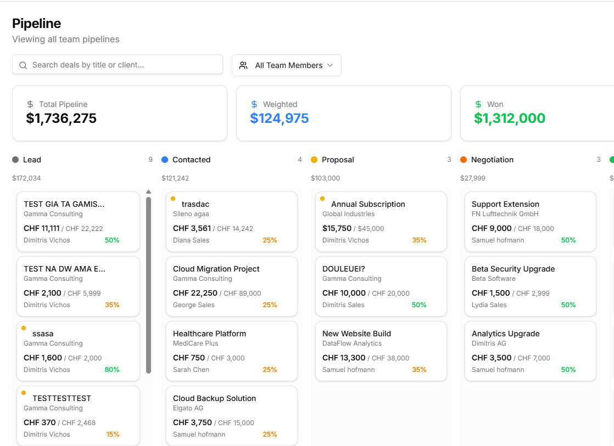
Task: Click the Total Pipeline dollar icon
Action: [30, 104]
